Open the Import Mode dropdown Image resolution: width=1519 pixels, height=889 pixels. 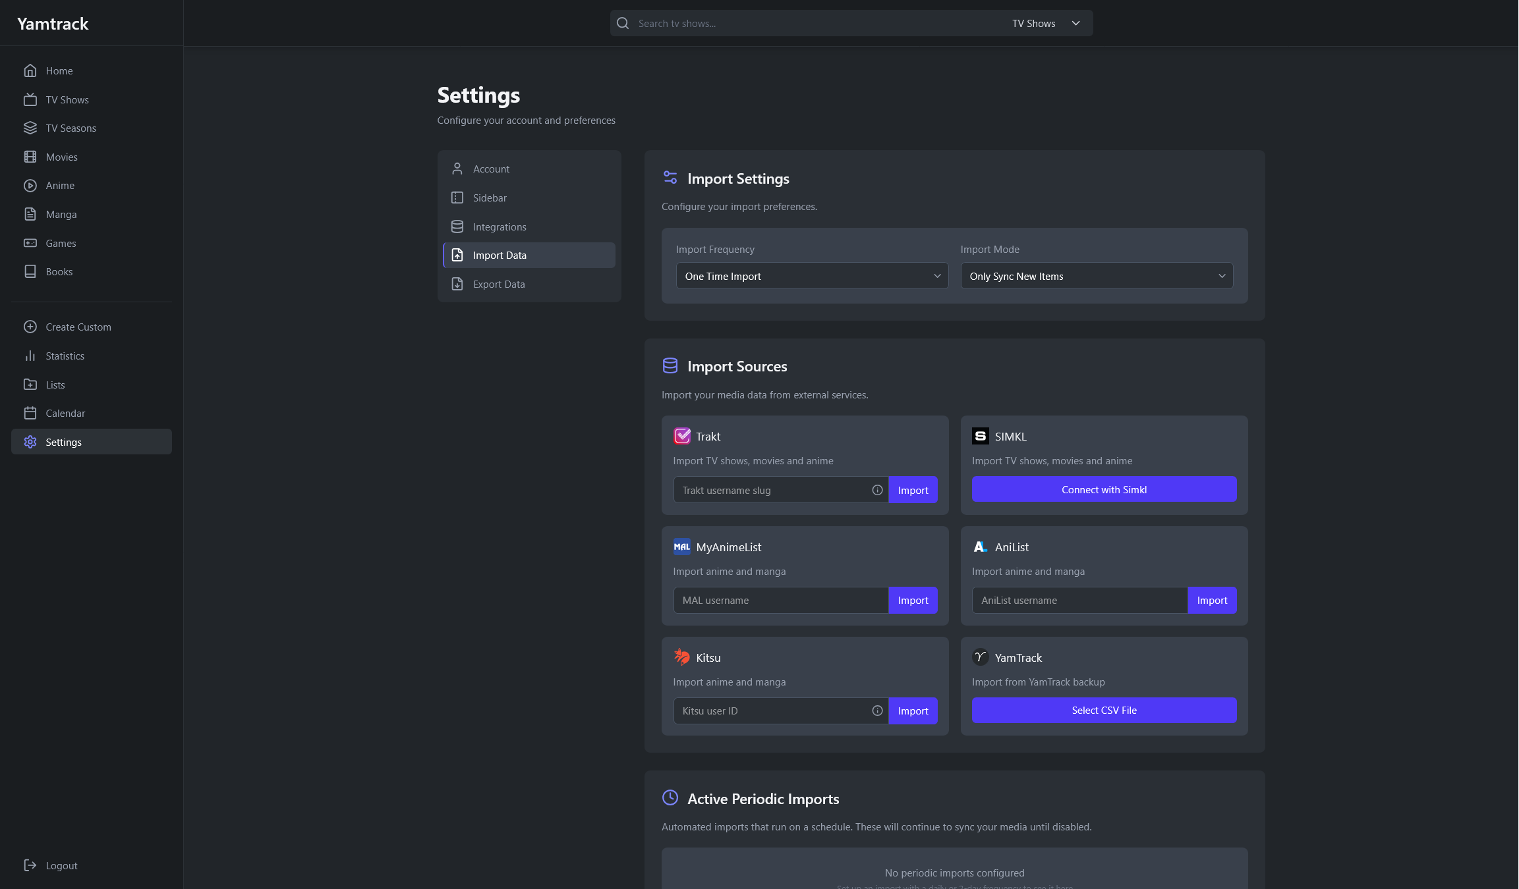click(1097, 276)
